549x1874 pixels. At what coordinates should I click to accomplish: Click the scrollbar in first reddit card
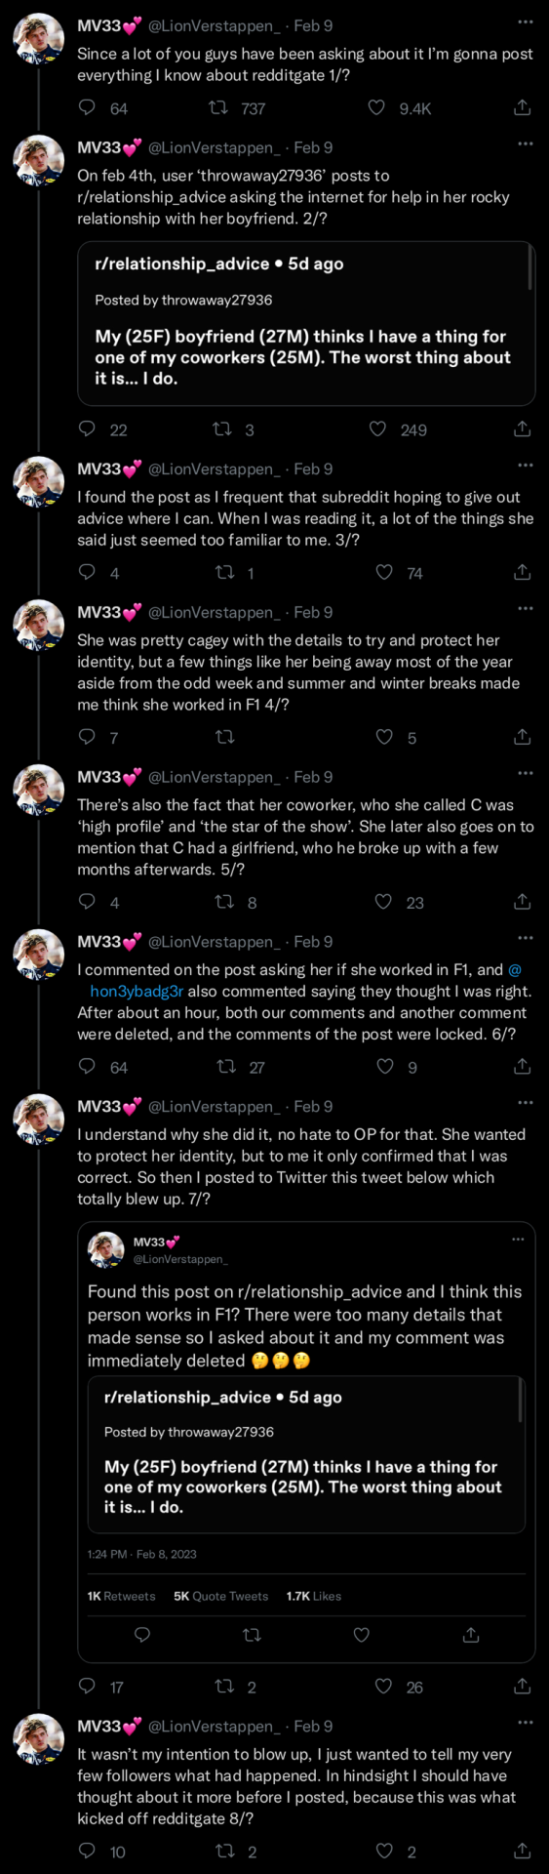530,267
